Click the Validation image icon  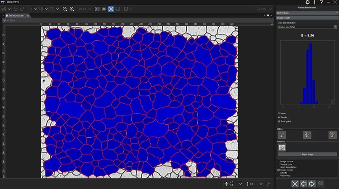pos(282,147)
